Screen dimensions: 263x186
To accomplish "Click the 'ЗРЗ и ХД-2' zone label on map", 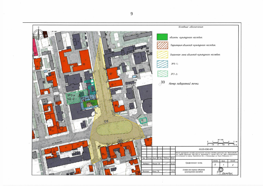I will coord(71,97).
